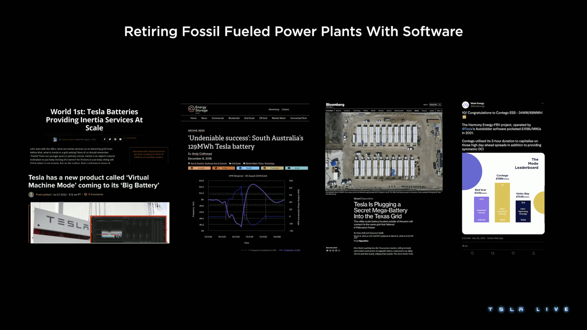Click the tweet reply icon
Screen dimensions: 587x330
[x=472, y=253]
